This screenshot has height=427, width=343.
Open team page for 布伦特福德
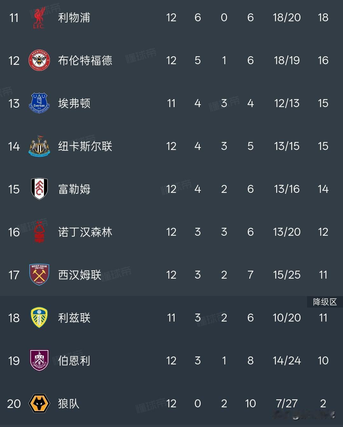pos(85,60)
